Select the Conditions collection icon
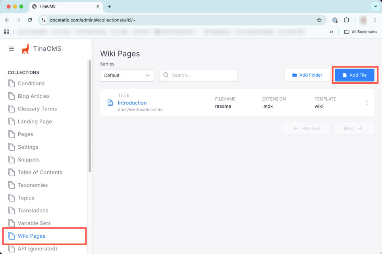 tap(11, 83)
